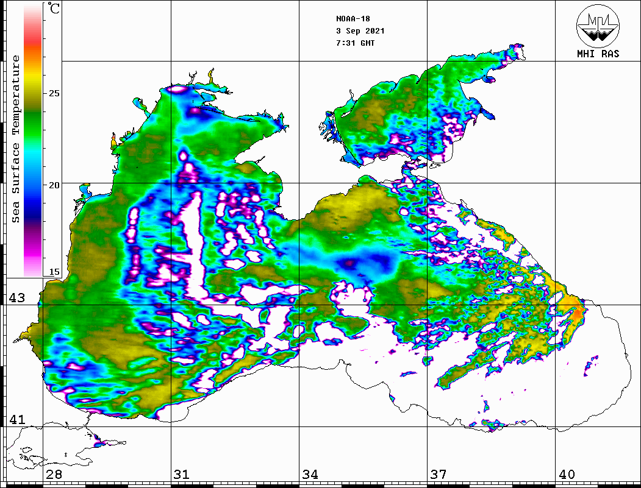Click the longitude label 37

pyautogui.click(x=439, y=474)
